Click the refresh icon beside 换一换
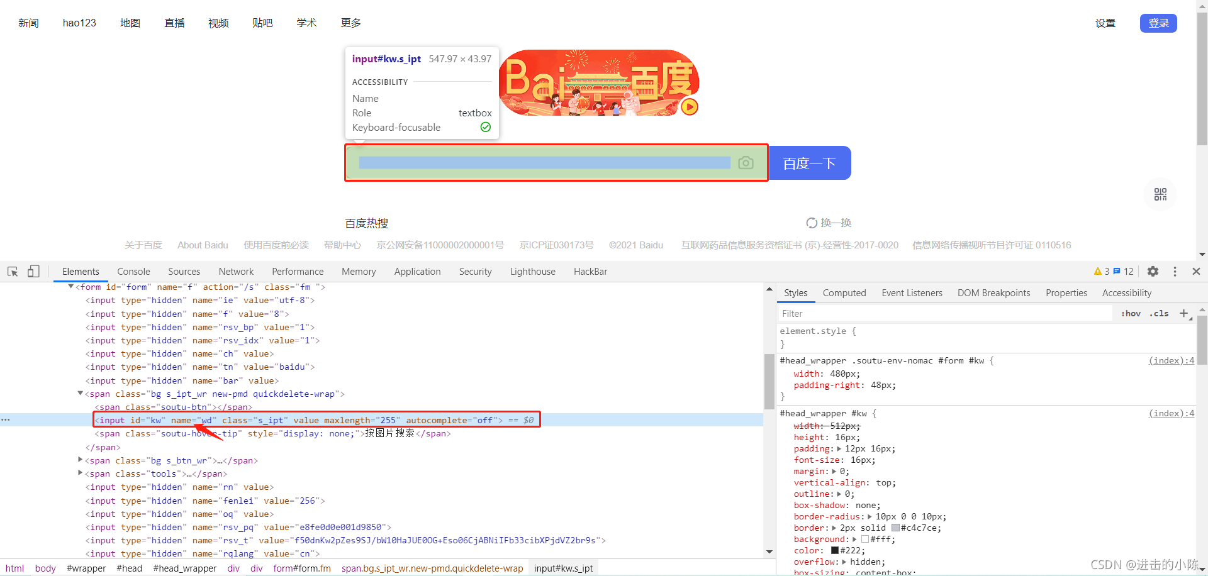 tap(812, 223)
